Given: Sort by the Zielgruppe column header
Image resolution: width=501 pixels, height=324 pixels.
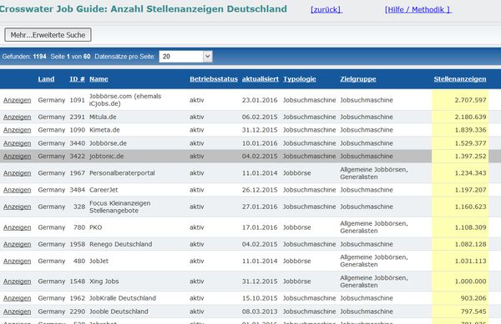Looking at the screenshot, I should [x=358, y=79].
